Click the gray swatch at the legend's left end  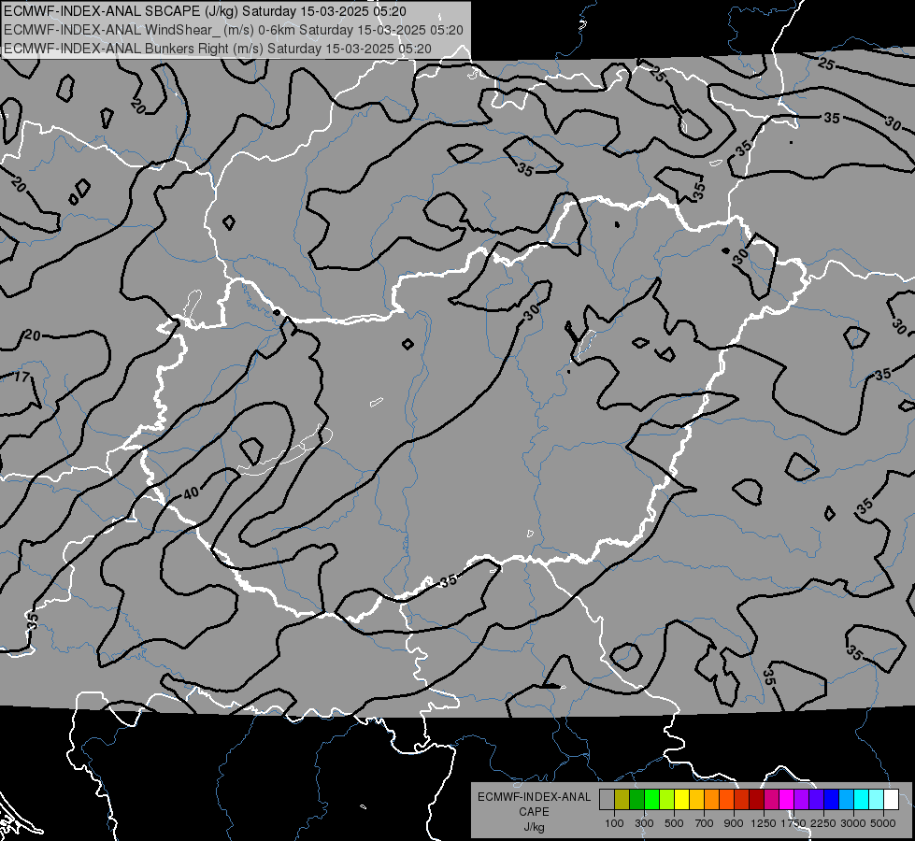point(607,799)
